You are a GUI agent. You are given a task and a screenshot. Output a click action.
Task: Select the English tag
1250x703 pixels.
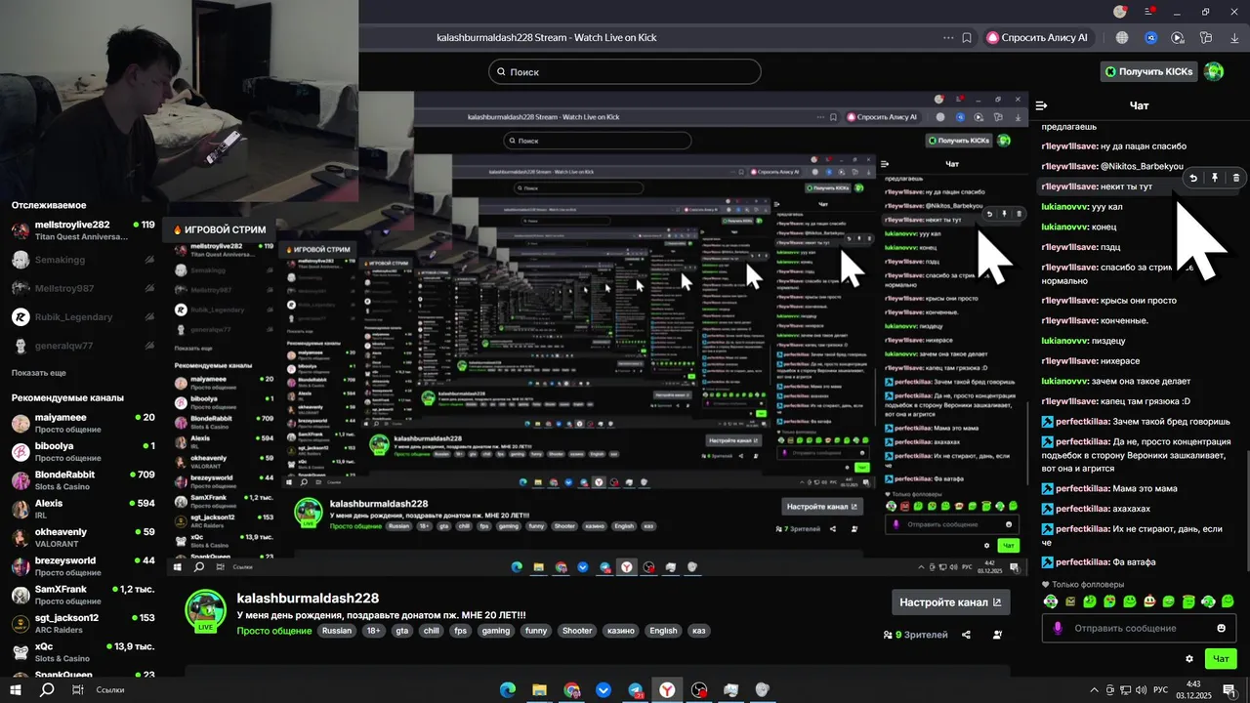pos(663,631)
